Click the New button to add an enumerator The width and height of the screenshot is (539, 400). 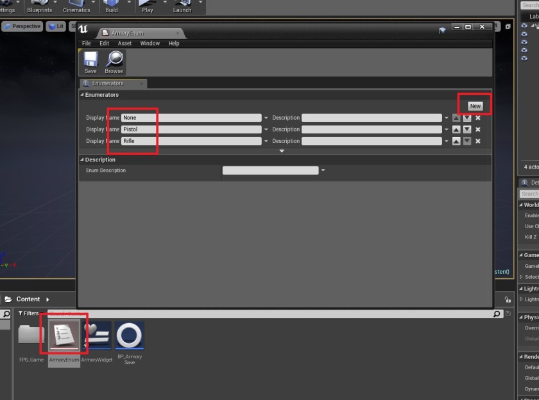pyautogui.click(x=474, y=105)
